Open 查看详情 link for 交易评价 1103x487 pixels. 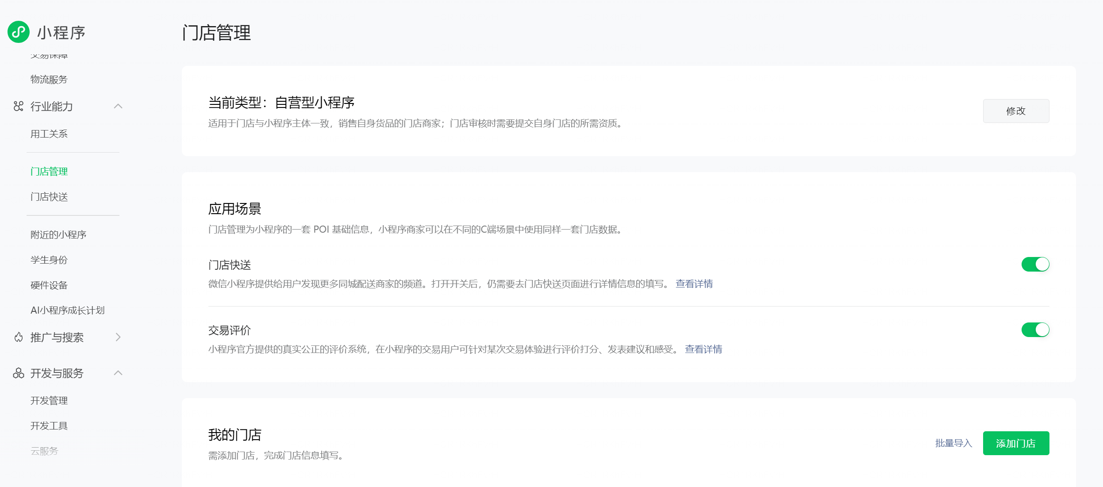pyautogui.click(x=703, y=349)
